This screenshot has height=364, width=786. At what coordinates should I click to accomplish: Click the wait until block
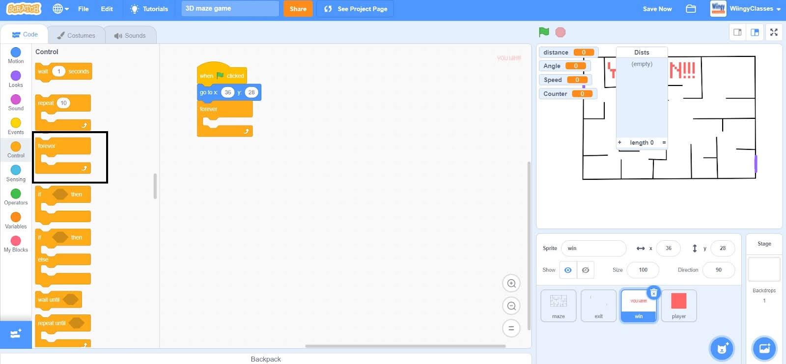[58, 300]
